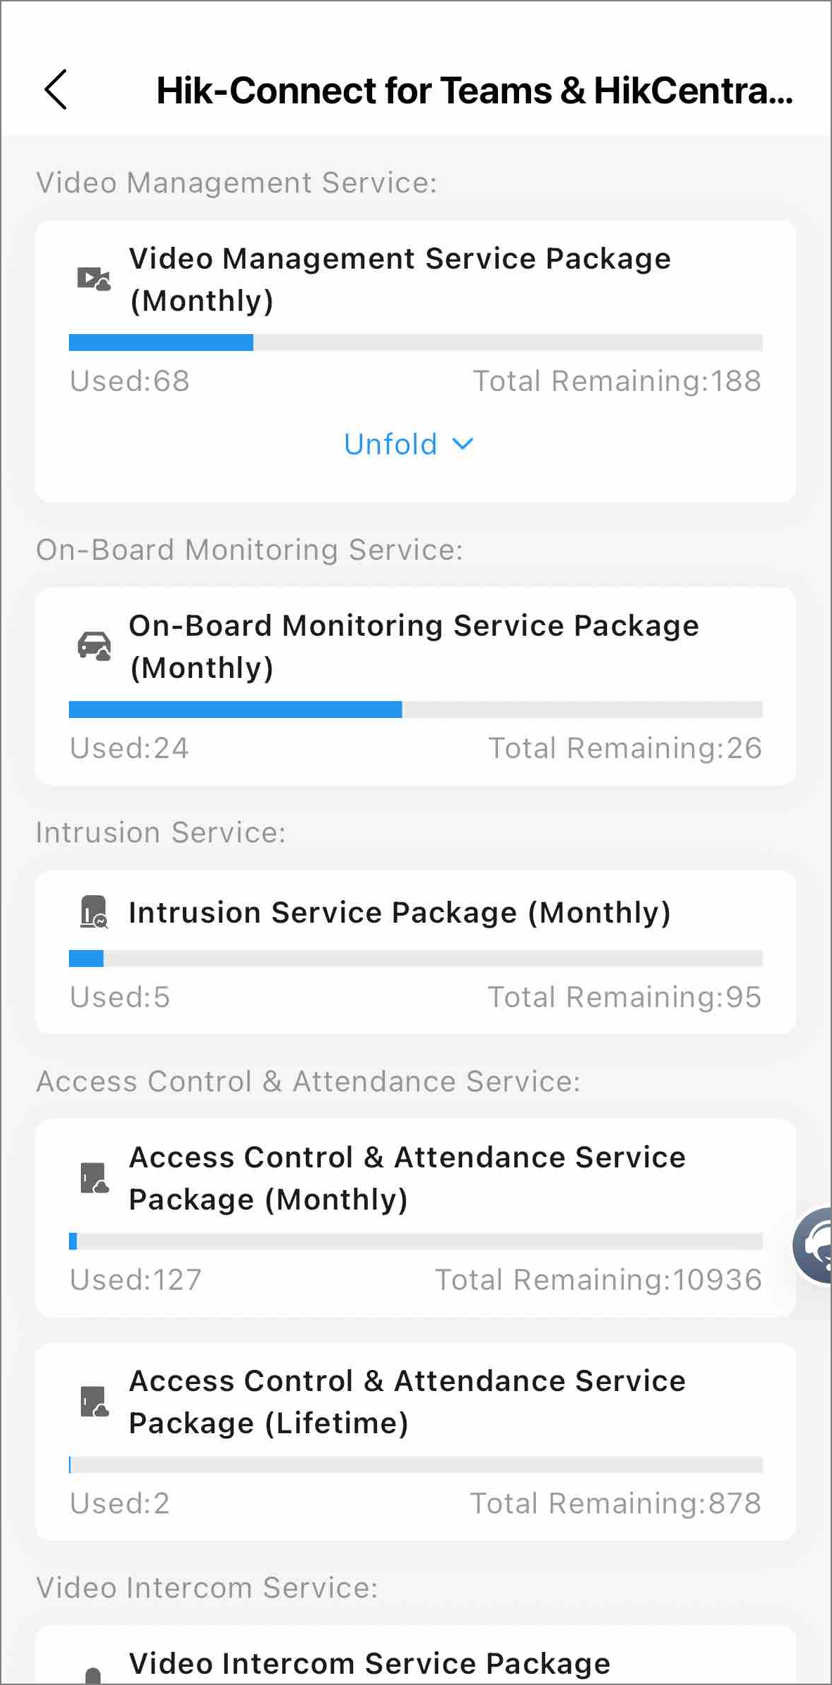Open On-Board Monitoring Service Package (Monthly) title
The image size is (832, 1685).
414,646
